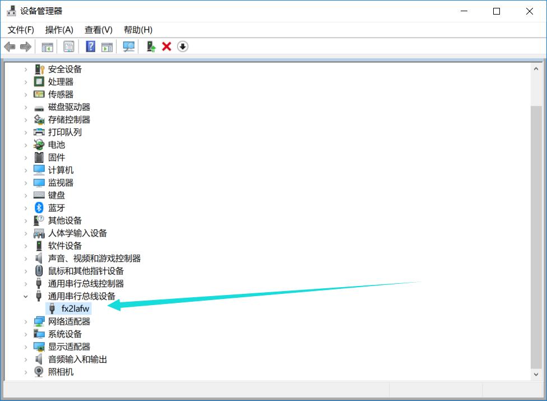547x401 pixels.
Task: Open the 查看(V) menu
Action: point(99,30)
